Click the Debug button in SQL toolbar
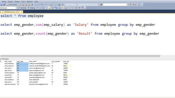This screenshot has height=98, width=175. tap(31, 8)
